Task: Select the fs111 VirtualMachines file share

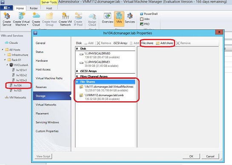Action: click(105, 88)
